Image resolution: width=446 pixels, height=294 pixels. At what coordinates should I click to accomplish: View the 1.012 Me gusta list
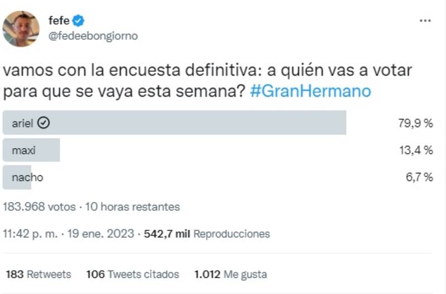coord(230,275)
